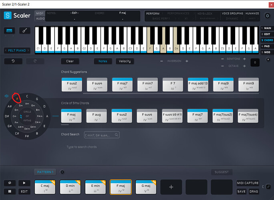The height and width of the screenshot is (200, 274).
Task: Select previous instrument left of FELT PIANO
Action: (x=6, y=50)
